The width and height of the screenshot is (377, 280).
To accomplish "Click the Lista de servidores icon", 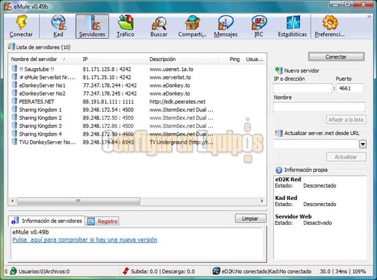I will [11, 46].
